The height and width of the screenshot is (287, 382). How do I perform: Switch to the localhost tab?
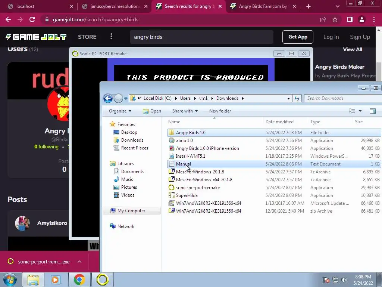click(40, 6)
